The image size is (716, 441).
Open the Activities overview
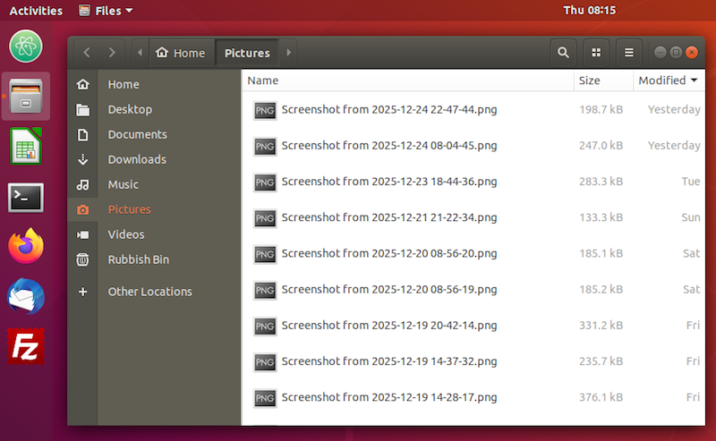pos(36,11)
